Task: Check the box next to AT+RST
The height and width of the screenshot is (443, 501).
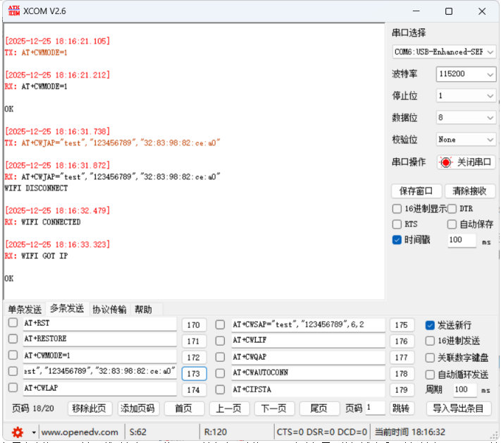Action: [13, 322]
